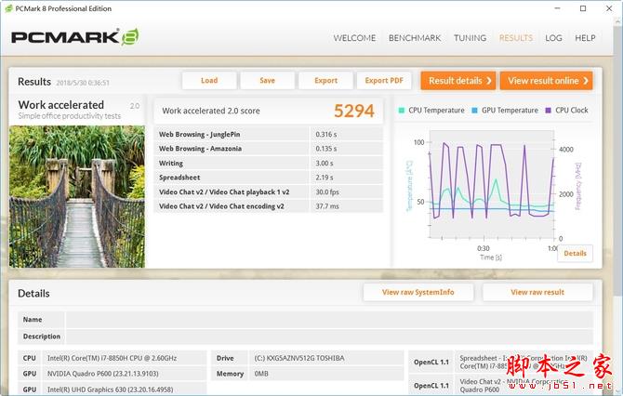The width and height of the screenshot is (623, 396).
Task: Open Result details
Action: click(458, 81)
